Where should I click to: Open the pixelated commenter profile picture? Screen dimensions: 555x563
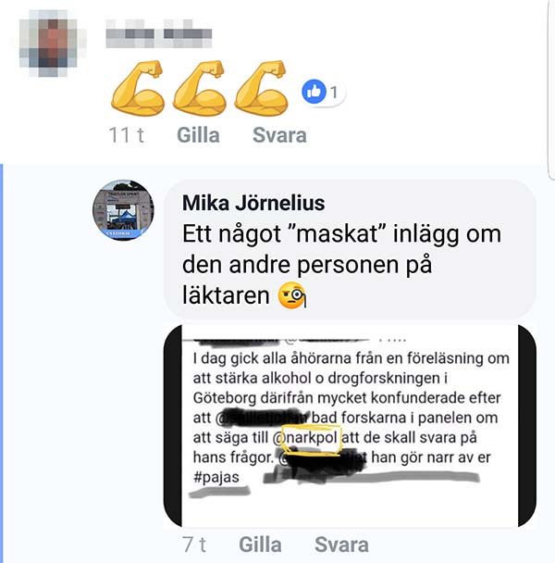coord(53,44)
